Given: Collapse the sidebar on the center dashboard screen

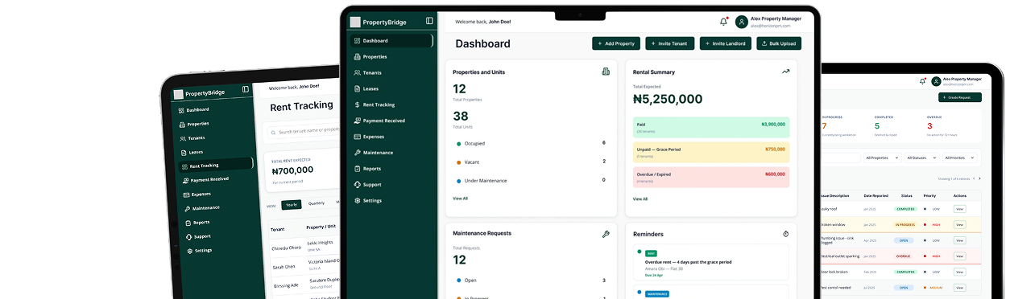Looking at the screenshot, I should [429, 21].
